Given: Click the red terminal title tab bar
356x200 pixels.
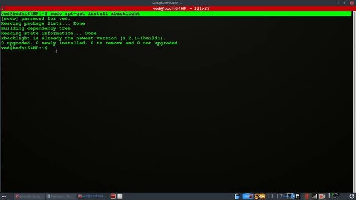Looking at the screenshot, I should tap(178, 8).
